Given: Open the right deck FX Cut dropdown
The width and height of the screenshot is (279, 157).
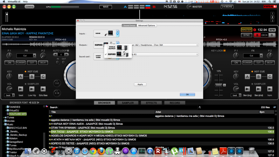Looking at the screenshot, I should [x=253, y=56].
